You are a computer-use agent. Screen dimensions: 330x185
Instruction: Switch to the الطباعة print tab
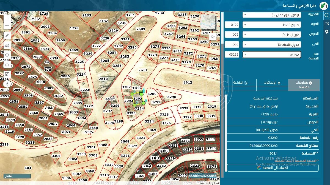tap(240, 83)
